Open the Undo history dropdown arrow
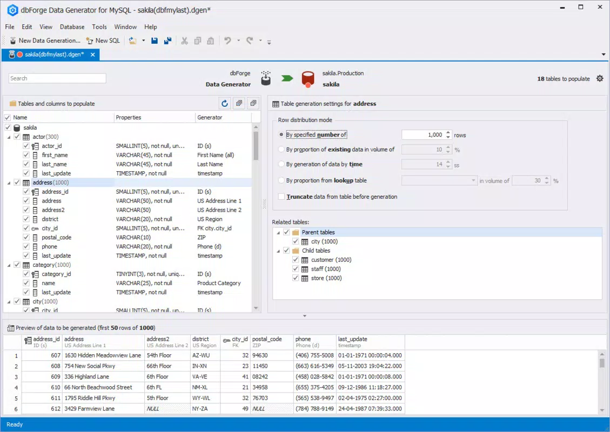The width and height of the screenshot is (610, 432). (x=238, y=40)
